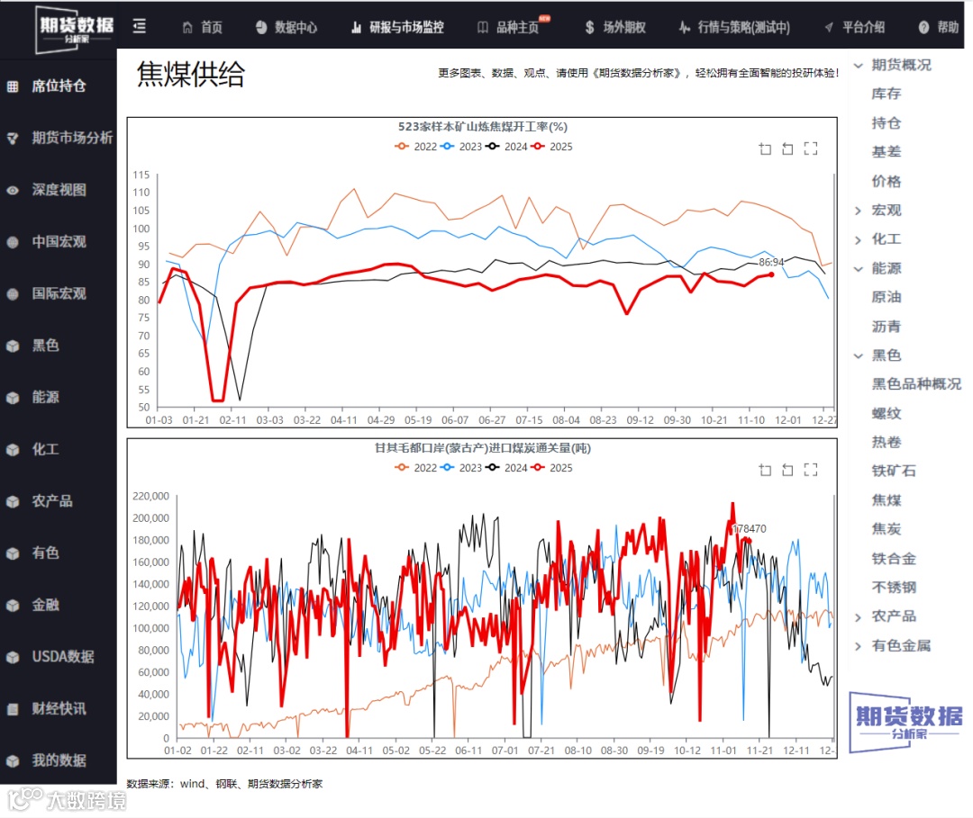Click zoom-select icon on 通关量 chart
This screenshot has height=818, width=973.
765,470
